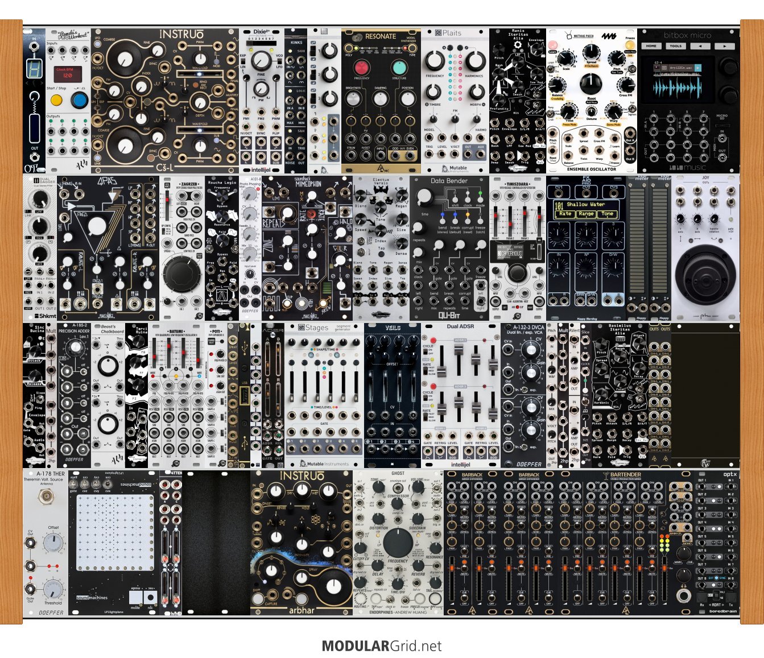Select the HOME button on bitbox micro
The image size is (764, 658).
pyautogui.click(x=651, y=46)
